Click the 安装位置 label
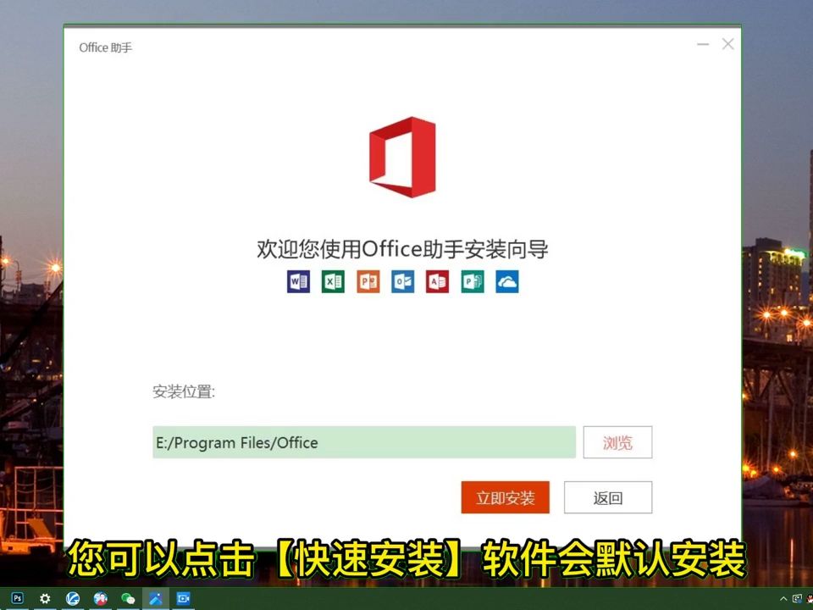 [x=184, y=391]
